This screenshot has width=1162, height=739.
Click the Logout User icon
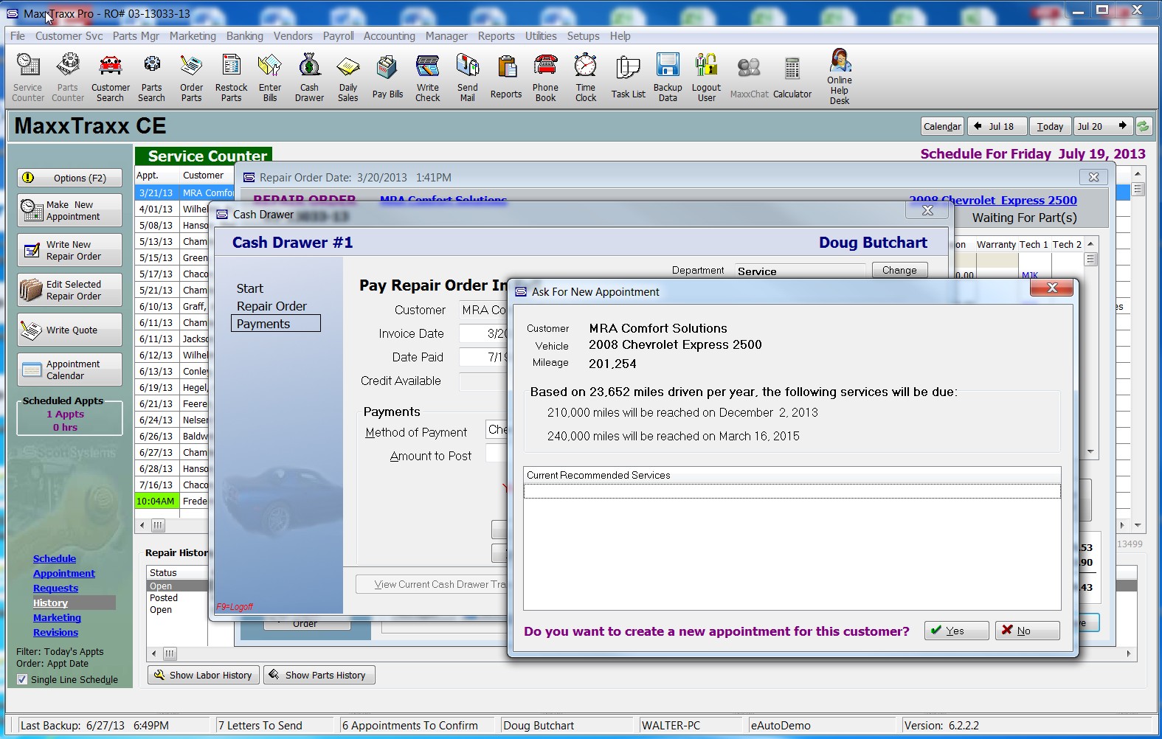point(707,77)
